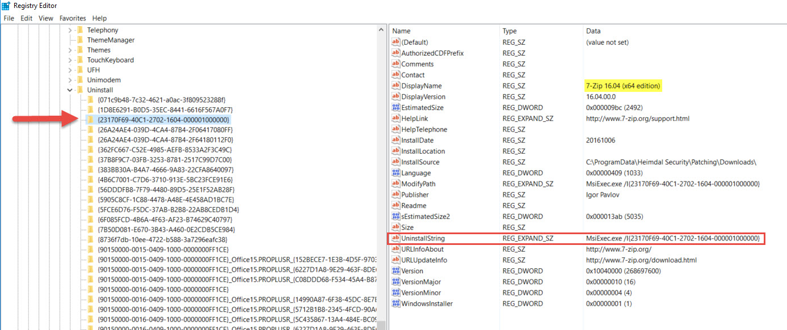Select key {5905C8CF-1C88-4478-A48E-4E458AD1BC7E}
The width and height of the screenshot is (787, 330).
(166, 200)
